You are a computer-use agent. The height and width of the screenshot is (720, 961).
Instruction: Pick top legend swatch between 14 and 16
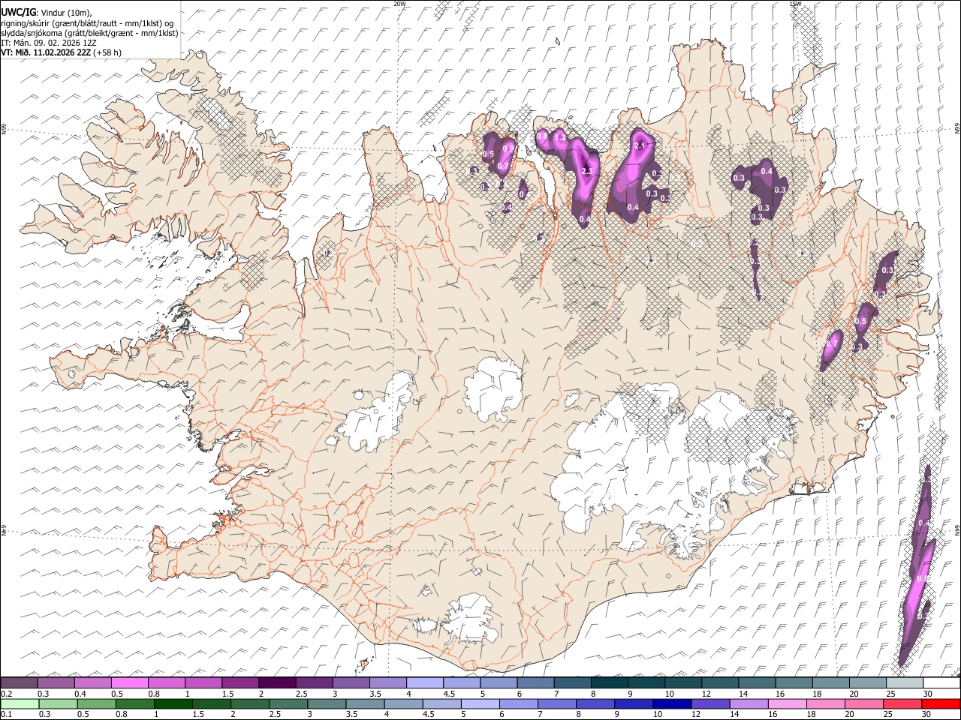tap(756, 682)
